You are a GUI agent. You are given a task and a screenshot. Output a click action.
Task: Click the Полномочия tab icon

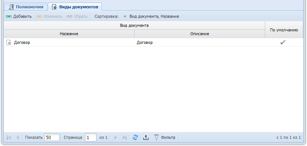tap(12, 7)
